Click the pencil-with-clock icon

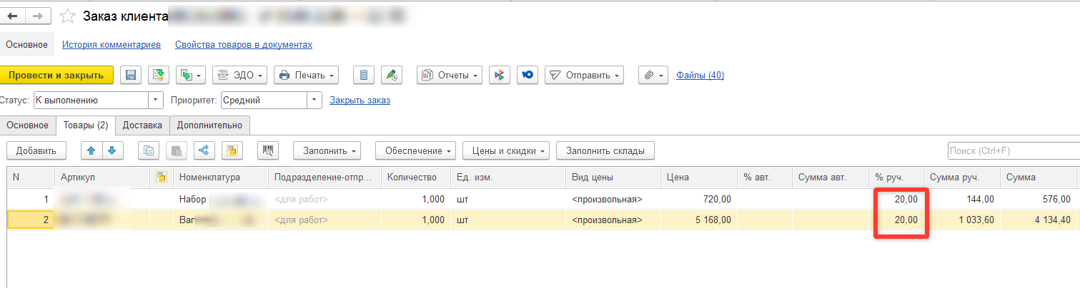[392, 75]
